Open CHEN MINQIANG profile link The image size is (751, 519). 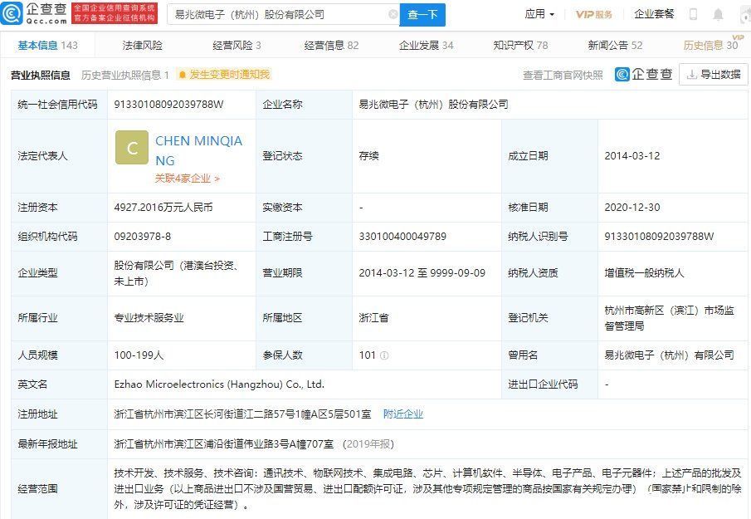click(x=199, y=150)
